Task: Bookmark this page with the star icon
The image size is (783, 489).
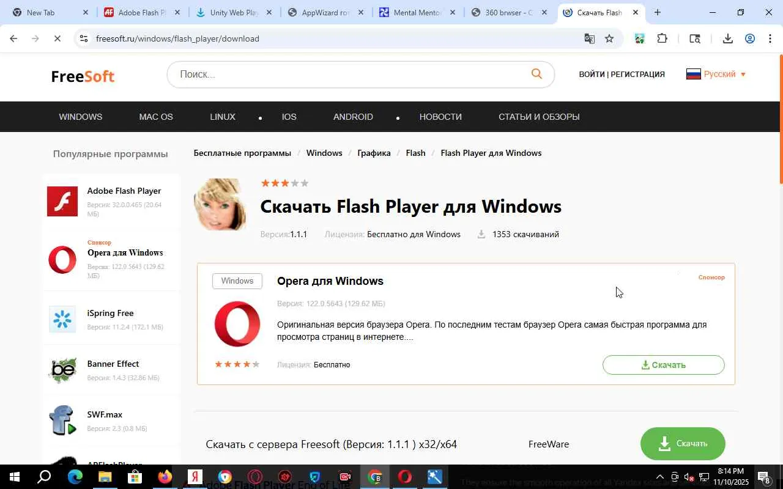Action: [609, 39]
